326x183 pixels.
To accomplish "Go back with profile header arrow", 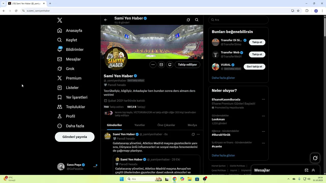I will click(106, 20).
